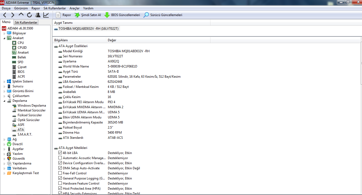Select the AIDA64 v6.30.5500 root node
The height and width of the screenshot is (195, 362).
(17, 28)
